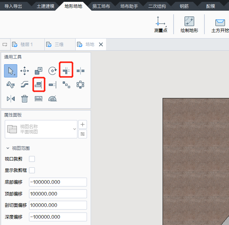
Task: Select the linear array tool icon
Action: [66, 85]
